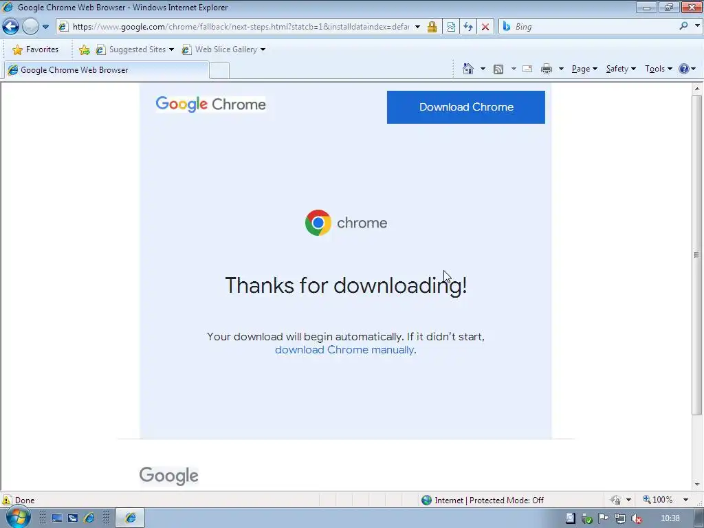Viewport: 704px width, 528px height.
Task: Click the Back navigation arrow
Action: pos(11,27)
